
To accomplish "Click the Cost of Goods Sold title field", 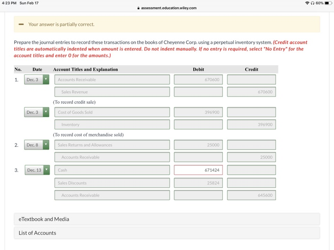I will click(x=112, y=112).
